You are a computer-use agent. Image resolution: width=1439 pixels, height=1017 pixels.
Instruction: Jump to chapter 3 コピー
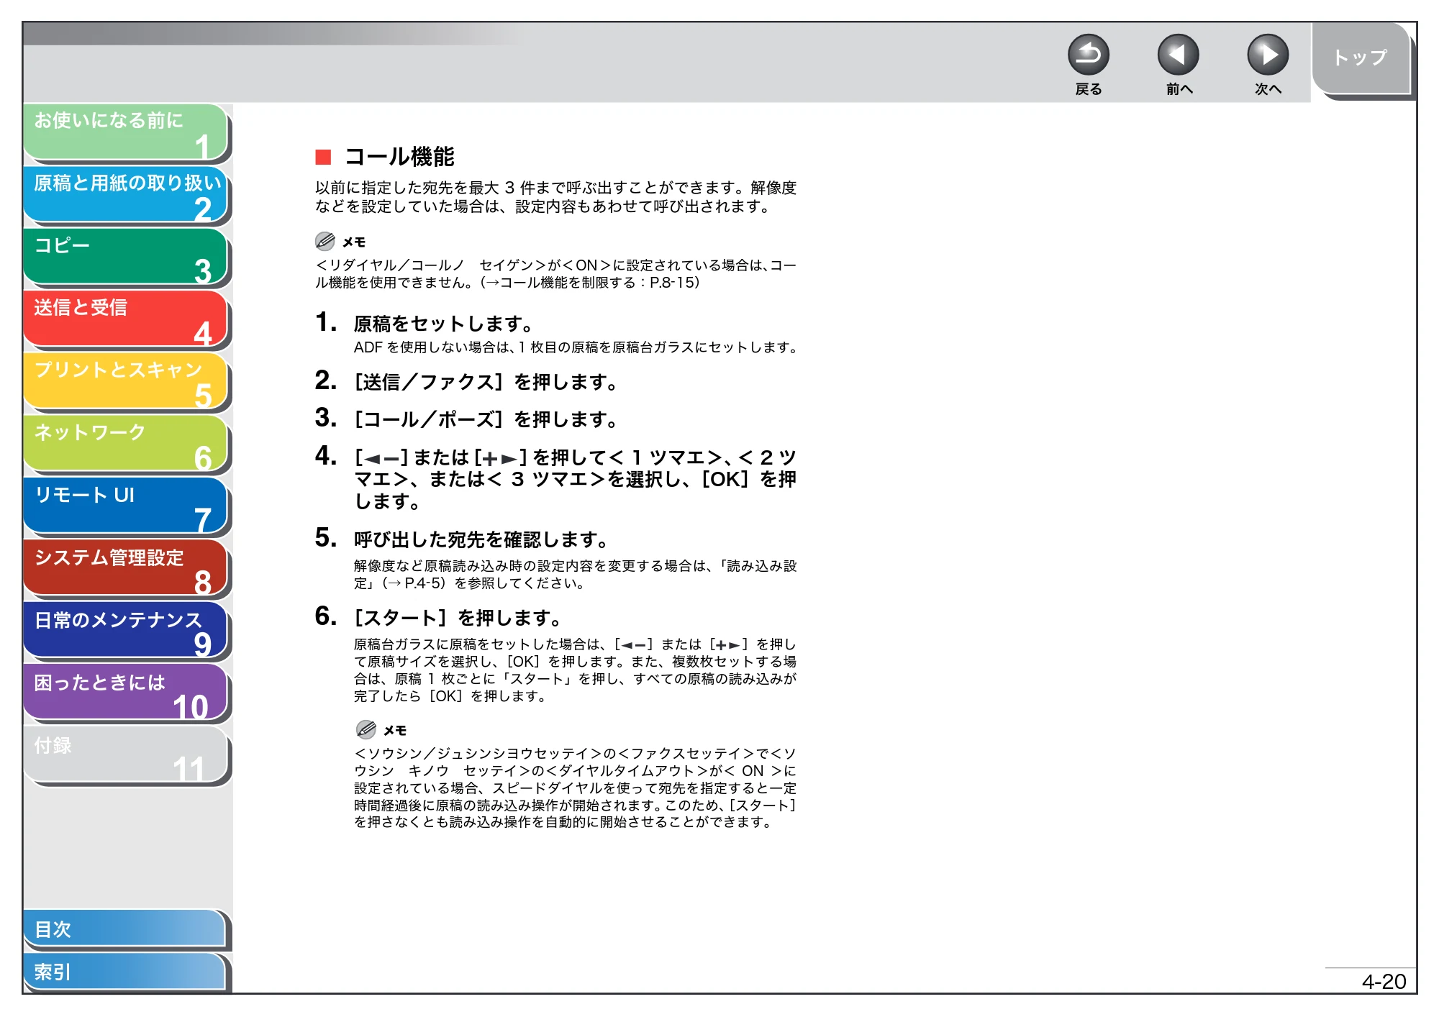tap(125, 257)
